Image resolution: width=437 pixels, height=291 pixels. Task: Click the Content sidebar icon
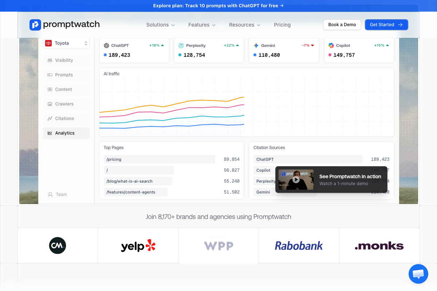pyautogui.click(x=50, y=89)
